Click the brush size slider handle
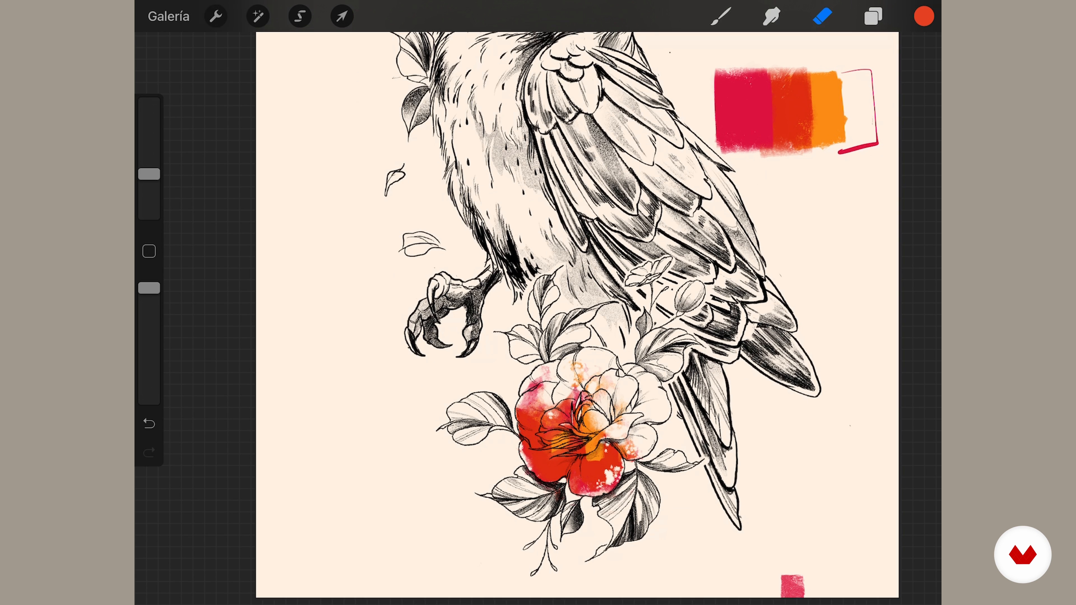Image resolution: width=1076 pixels, height=605 pixels. (x=149, y=174)
